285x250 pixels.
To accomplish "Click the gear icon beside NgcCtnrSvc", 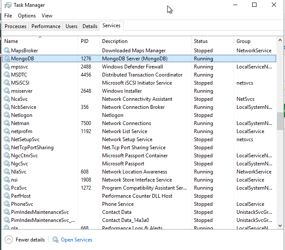I will 7,155.
